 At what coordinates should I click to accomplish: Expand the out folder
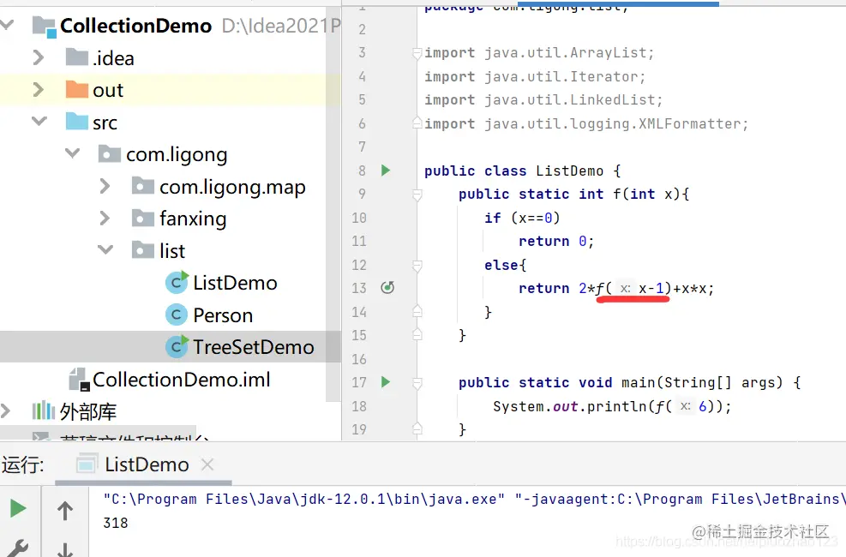click(x=38, y=89)
